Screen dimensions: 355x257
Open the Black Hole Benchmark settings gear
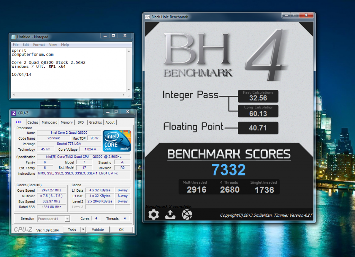point(154,215)
